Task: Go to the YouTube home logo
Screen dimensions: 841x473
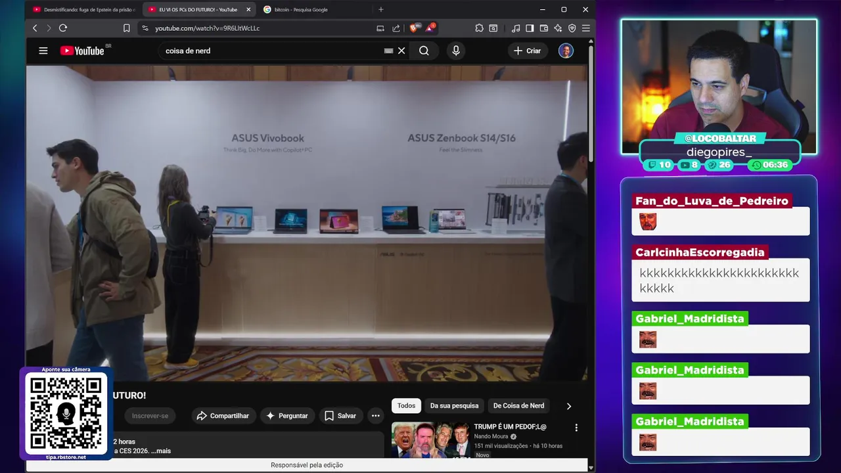Action: [x=82, y=51]
